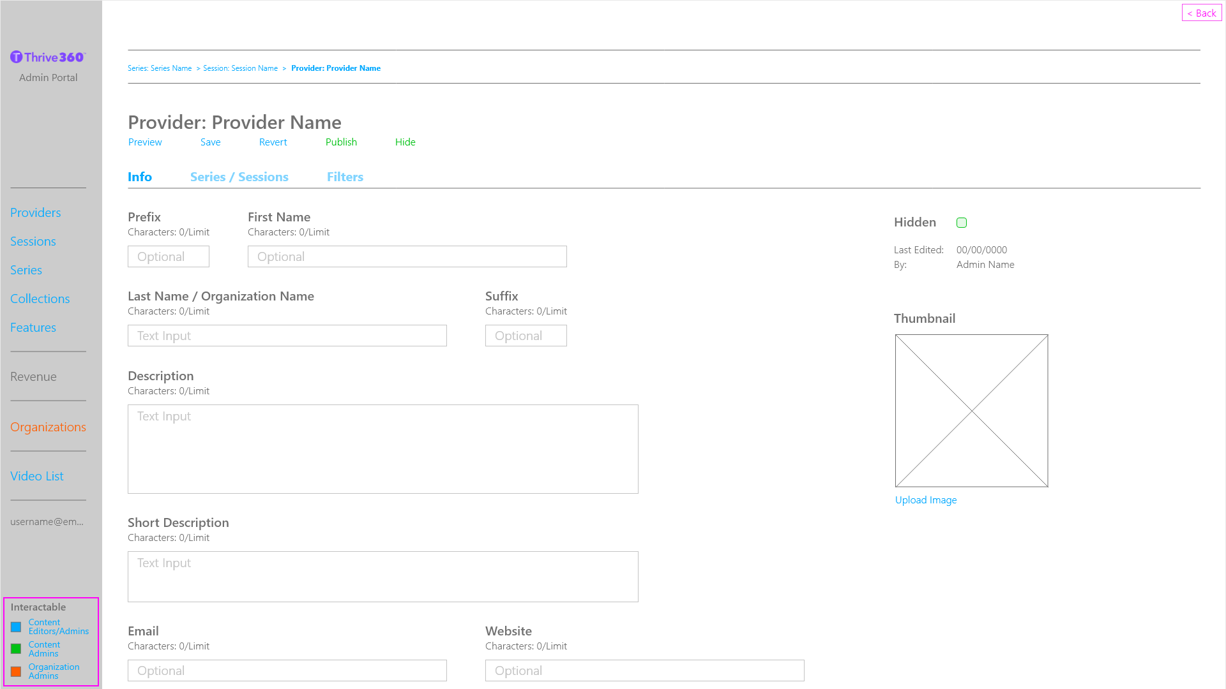Select the Info tab
Viewport: 1226px width, 689px height.
(140, 177)
